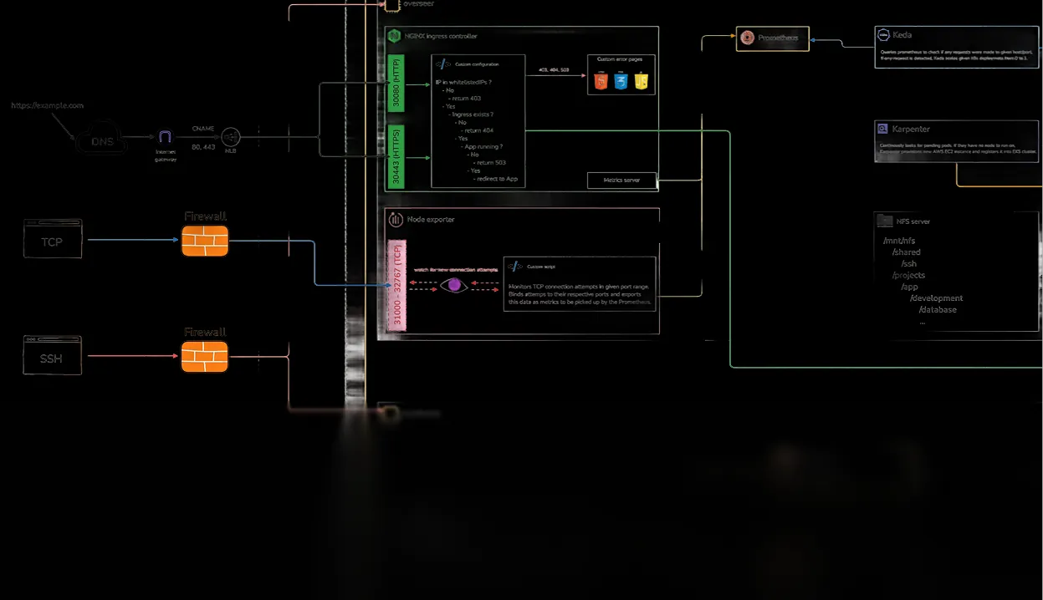Select the /database folder entry
The image size is (1043, 600).
(x=937, y=309)
